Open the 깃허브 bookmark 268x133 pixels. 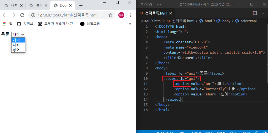click(x=25, y=24)
